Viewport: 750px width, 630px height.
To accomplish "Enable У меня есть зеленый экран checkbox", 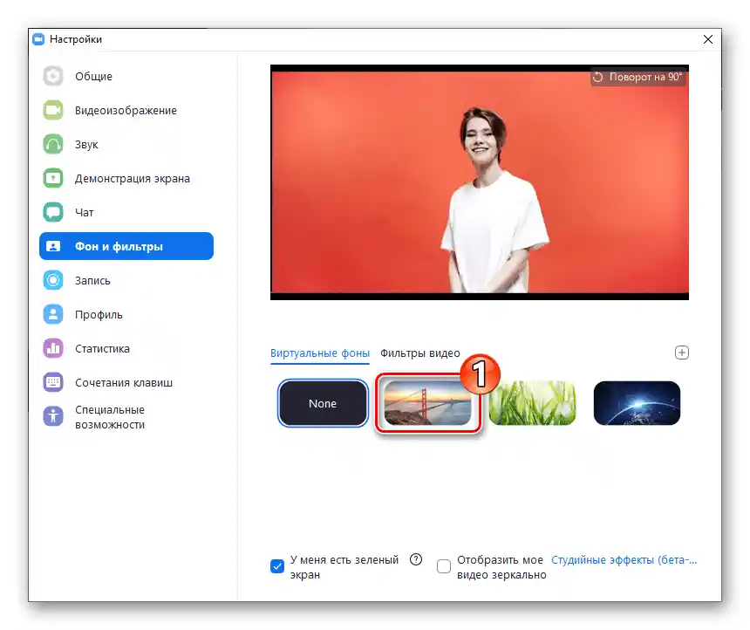I will tap(277, 566).
